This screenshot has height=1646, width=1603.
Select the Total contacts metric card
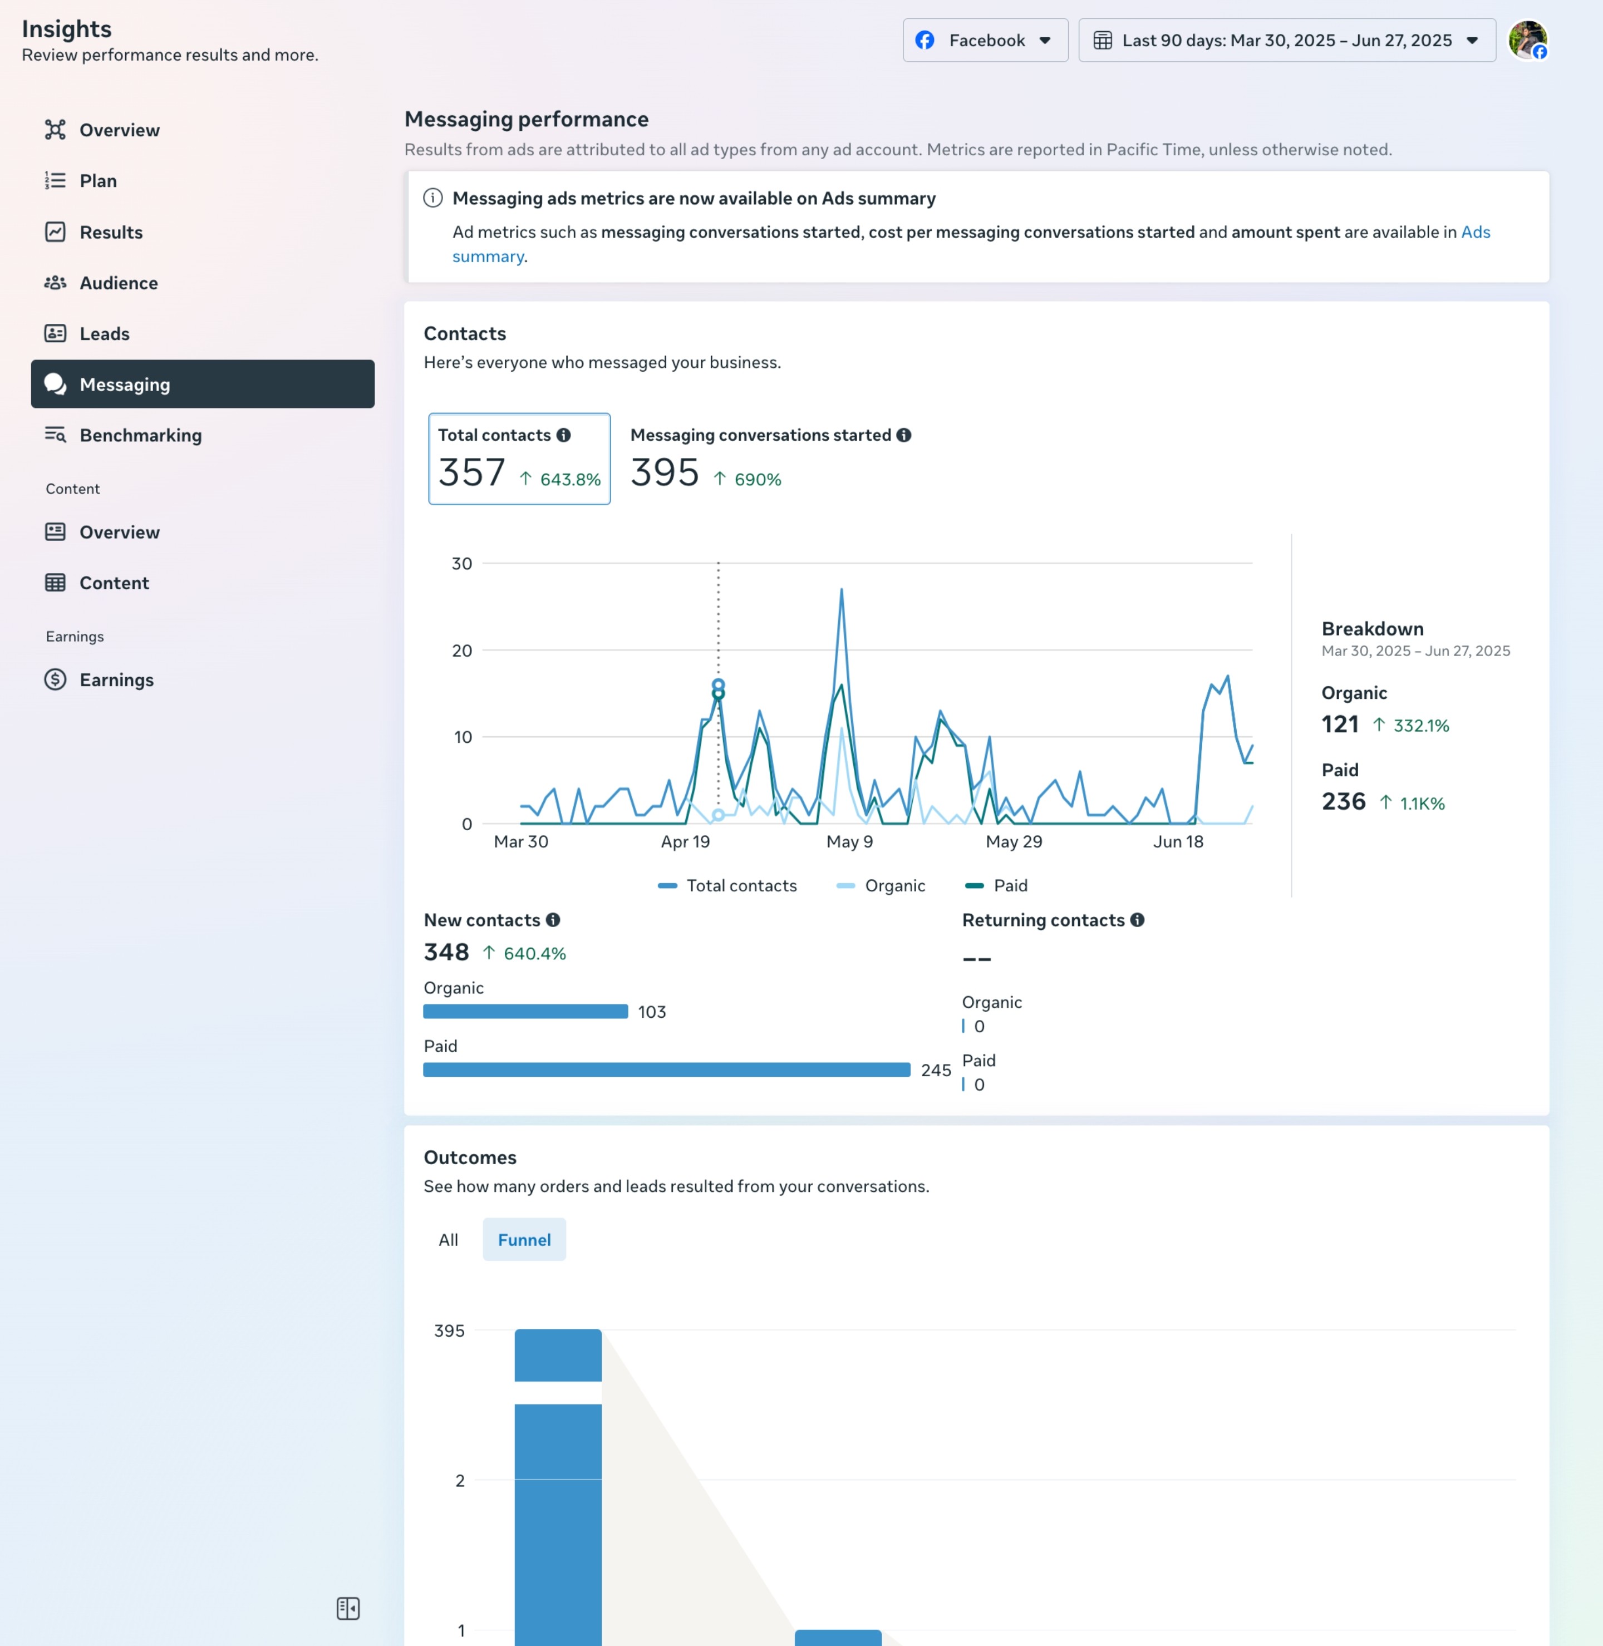(x=519, y=459)
